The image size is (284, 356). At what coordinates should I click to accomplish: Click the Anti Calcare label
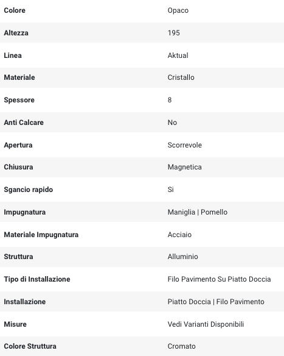coord(24,123)
